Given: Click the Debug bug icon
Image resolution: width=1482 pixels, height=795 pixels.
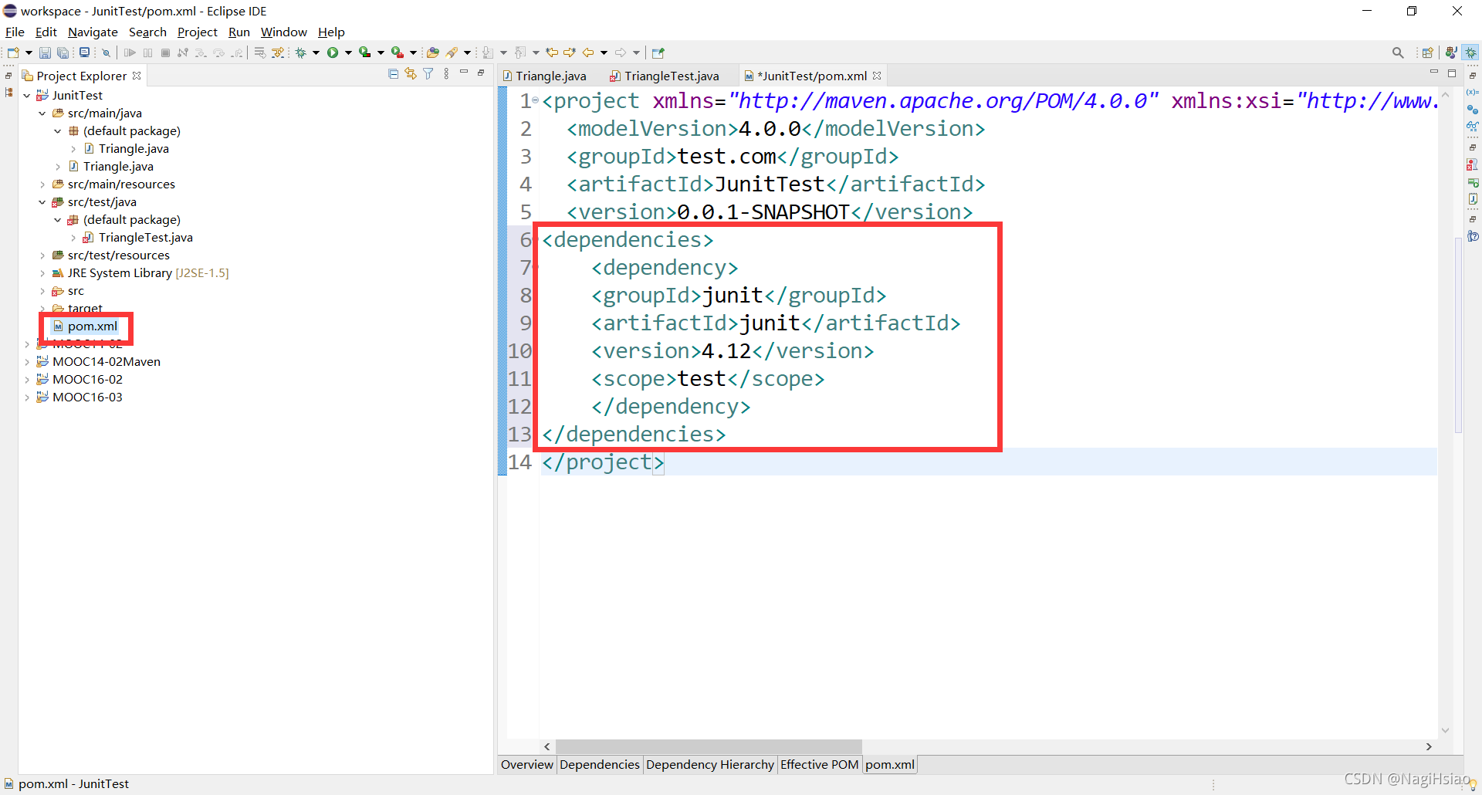Looking at the screenshot, I should pyautogui.click(x=300, y=52).
